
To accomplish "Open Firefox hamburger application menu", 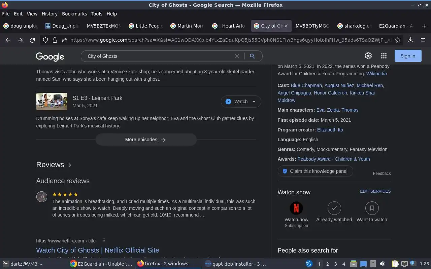I will point(423,40).
